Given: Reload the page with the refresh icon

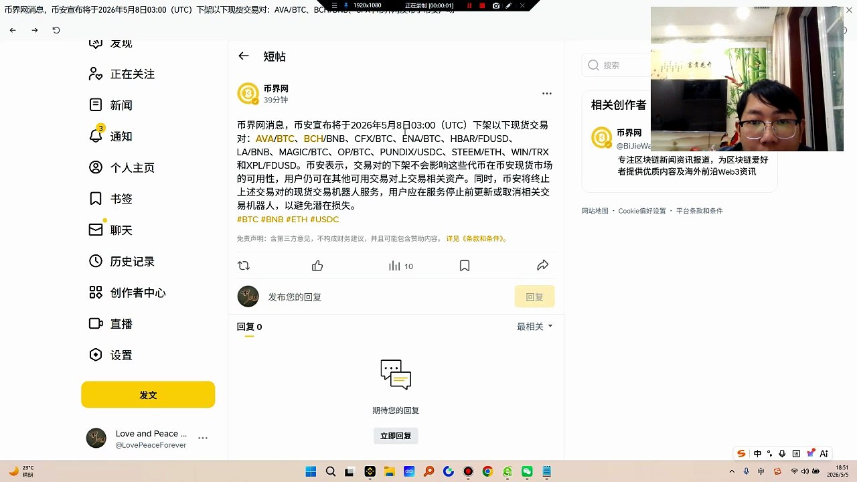Looking at the screenshot, I should click(56, 30).
